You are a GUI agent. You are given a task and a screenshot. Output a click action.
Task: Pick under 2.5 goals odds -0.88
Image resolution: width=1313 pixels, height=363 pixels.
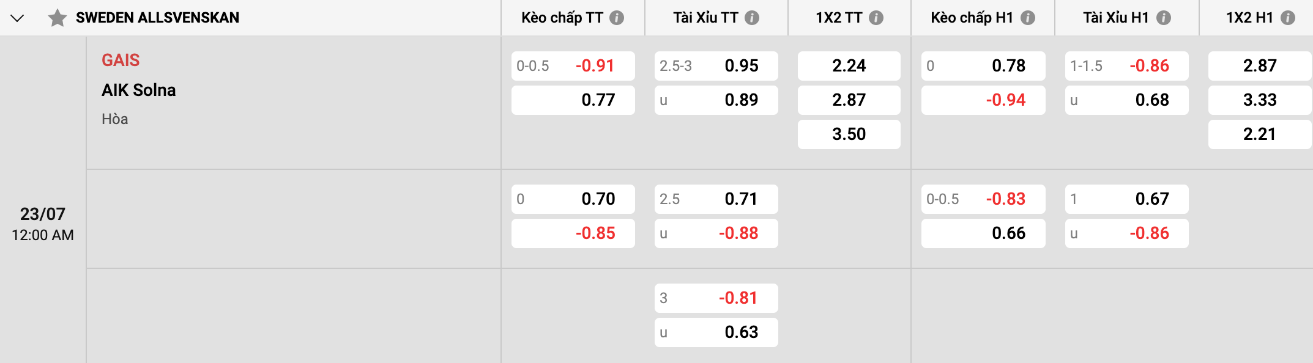pyautogui.click(x=716, y=233)
